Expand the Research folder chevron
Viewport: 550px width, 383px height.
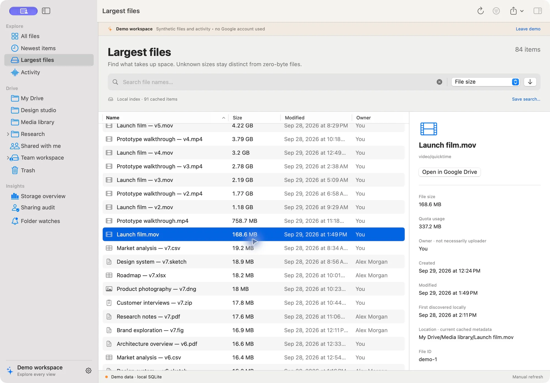[x=8, y=134]
